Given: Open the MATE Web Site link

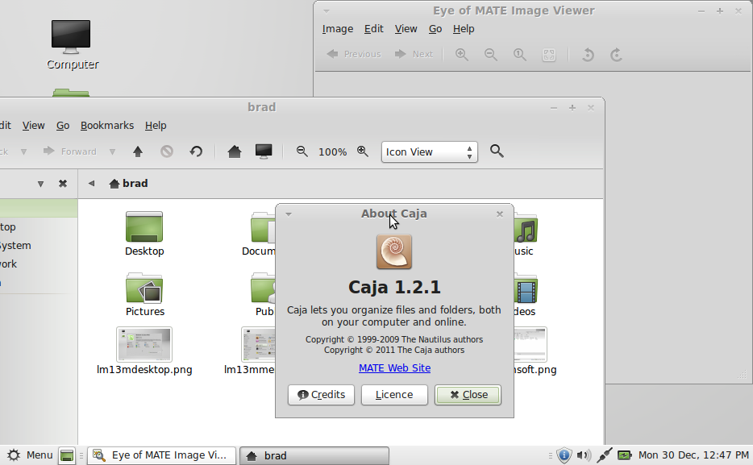Looking at the screenshot, I should [x=395, y=368].
